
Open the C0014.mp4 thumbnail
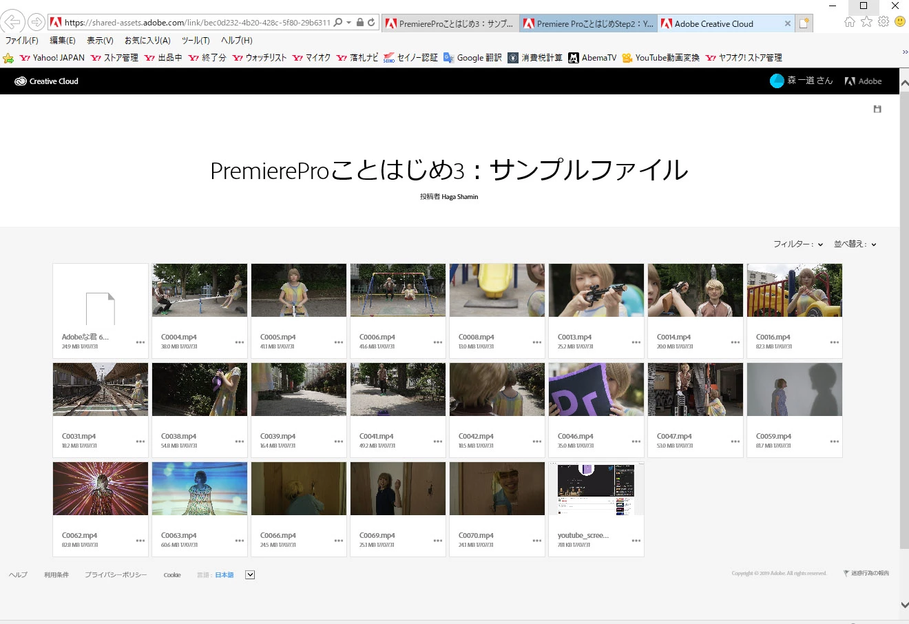pyautogui.click(x=696, y=290)
